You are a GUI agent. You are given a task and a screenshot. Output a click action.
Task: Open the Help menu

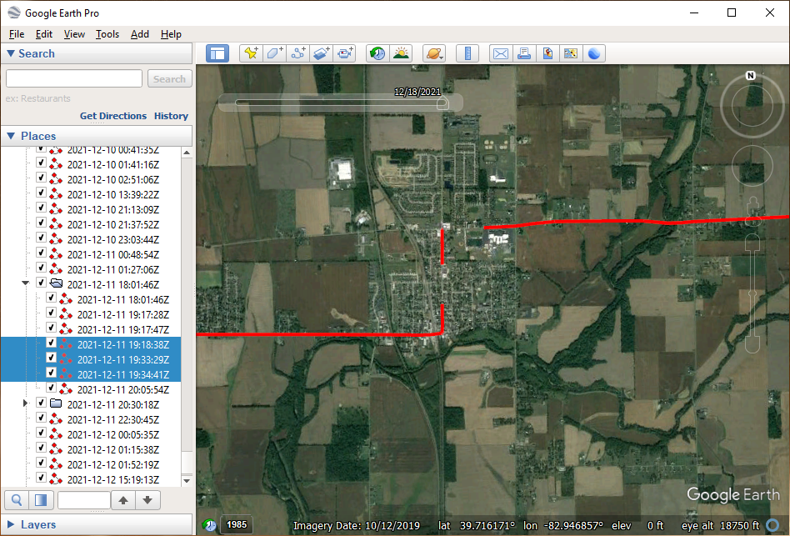[171, 34]
